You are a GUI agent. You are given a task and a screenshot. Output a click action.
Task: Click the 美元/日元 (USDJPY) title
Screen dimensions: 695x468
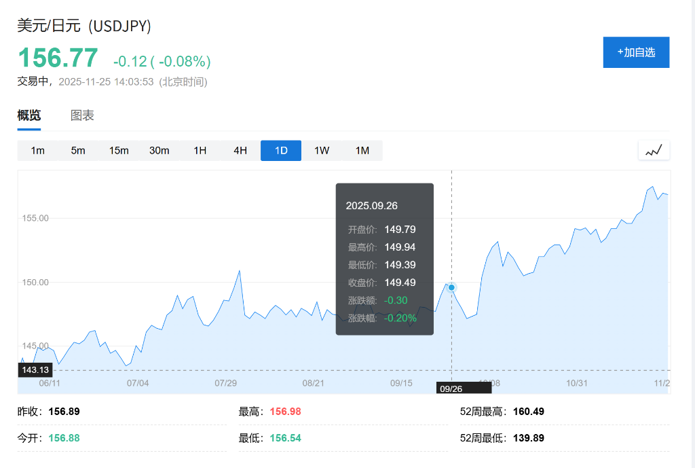[84, 26]
